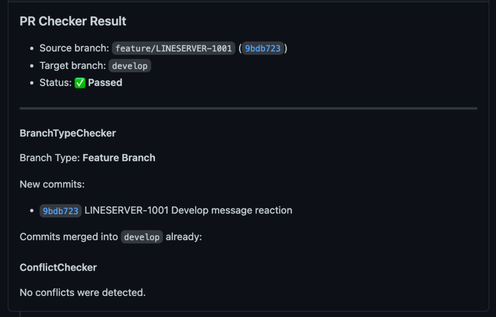Click the develop label next to Target branch
This screenshot has width=496, height=317.
130,66
